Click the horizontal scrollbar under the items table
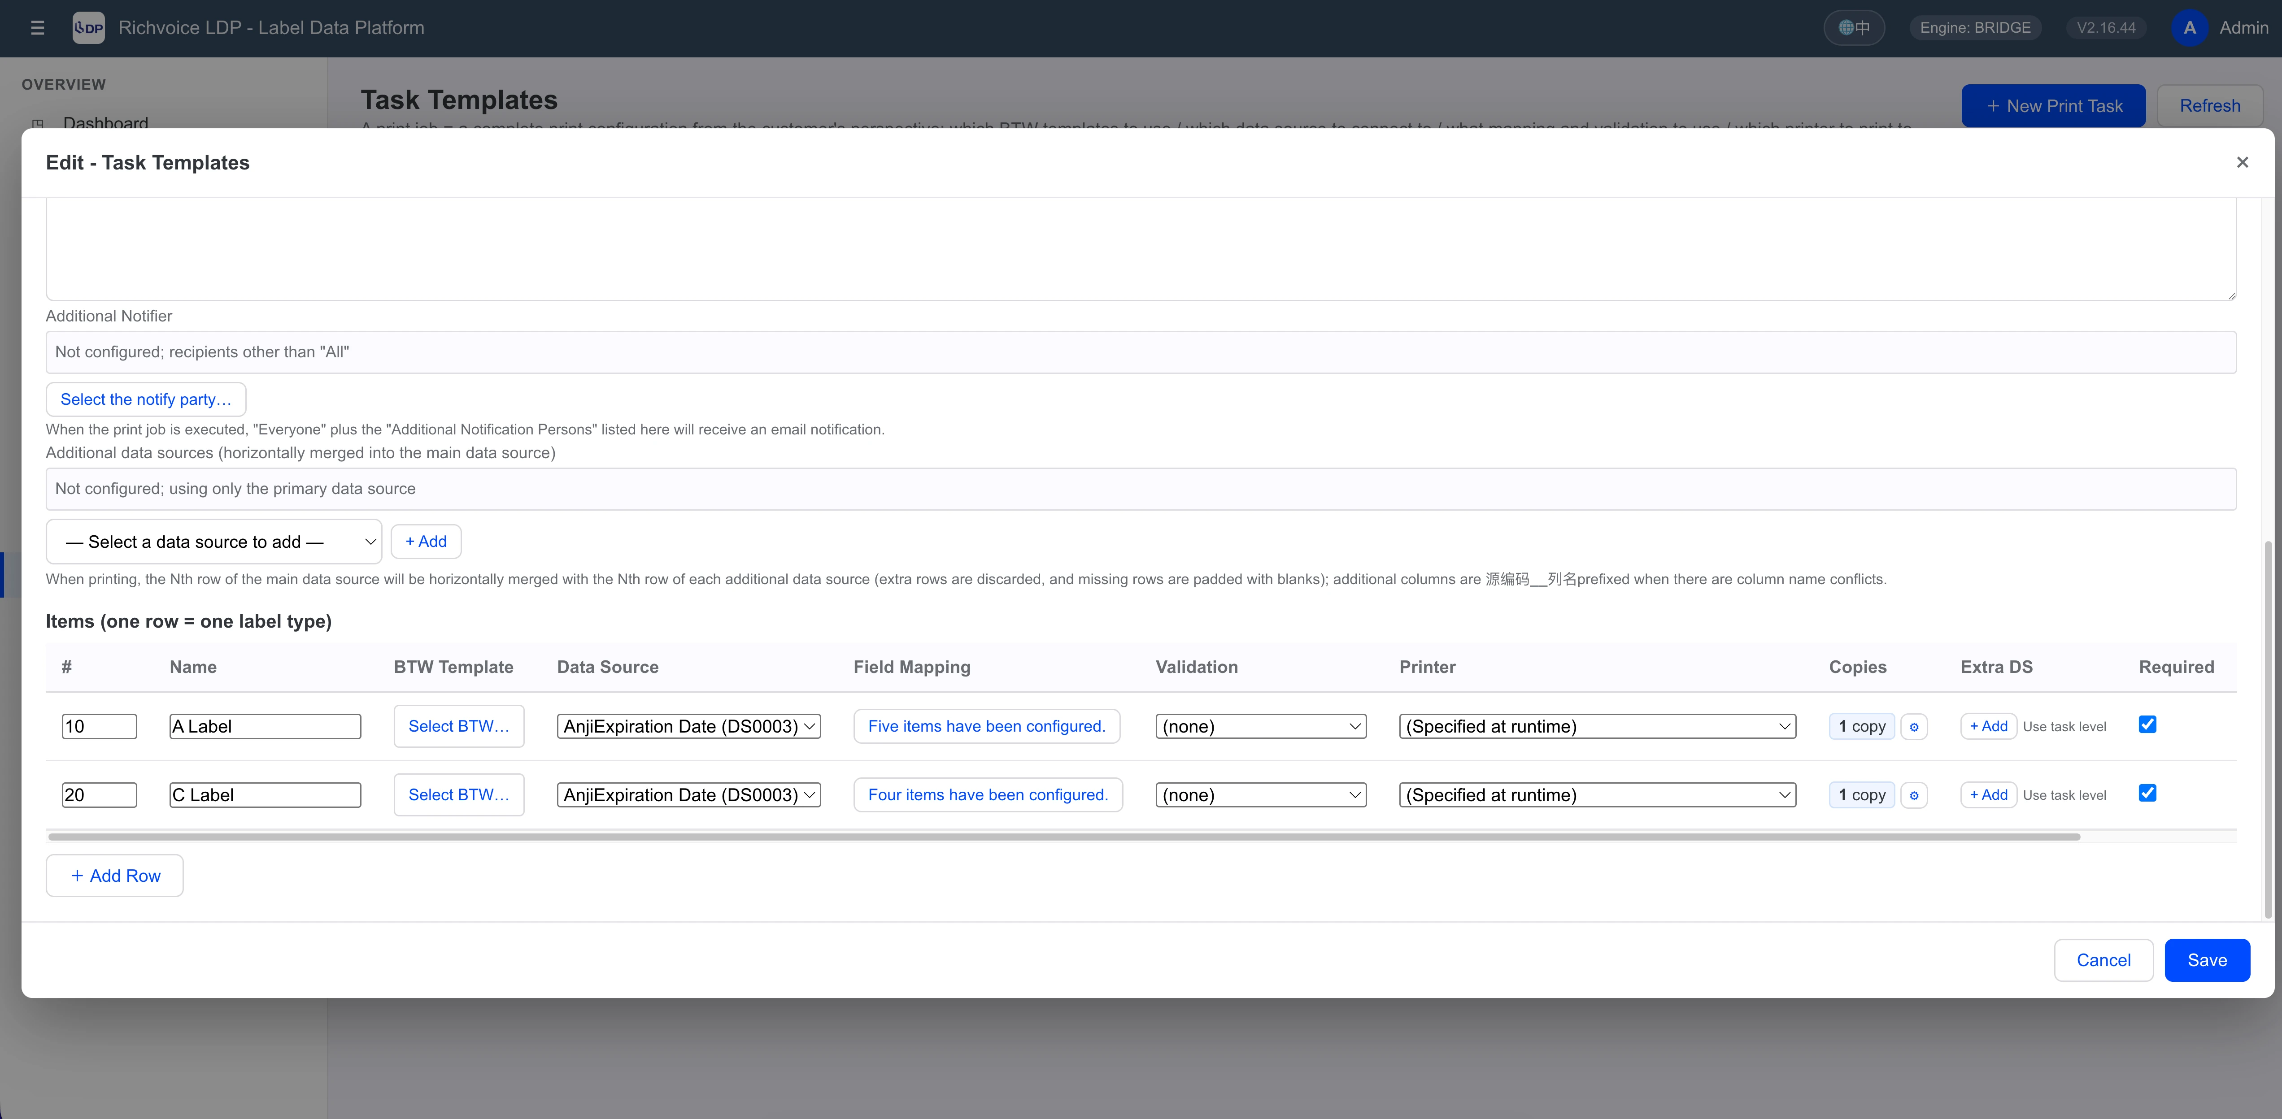The width and height of the screenshot is (2282, 1119). click(1064, 837)
